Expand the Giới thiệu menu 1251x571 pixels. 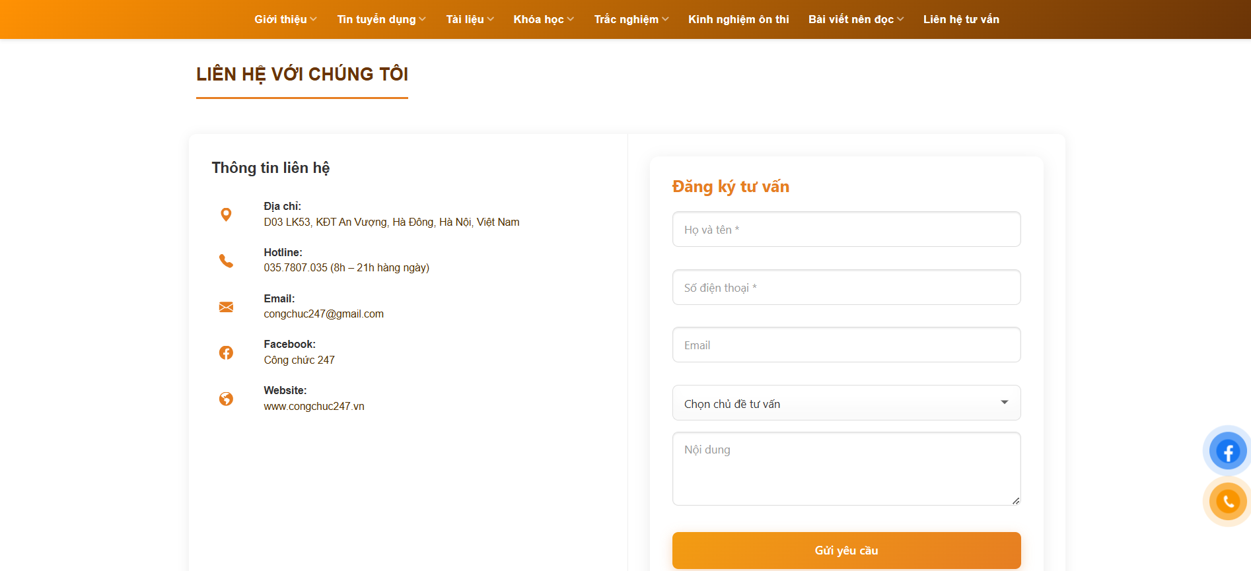pyautogui.click(x=285, y=20)
